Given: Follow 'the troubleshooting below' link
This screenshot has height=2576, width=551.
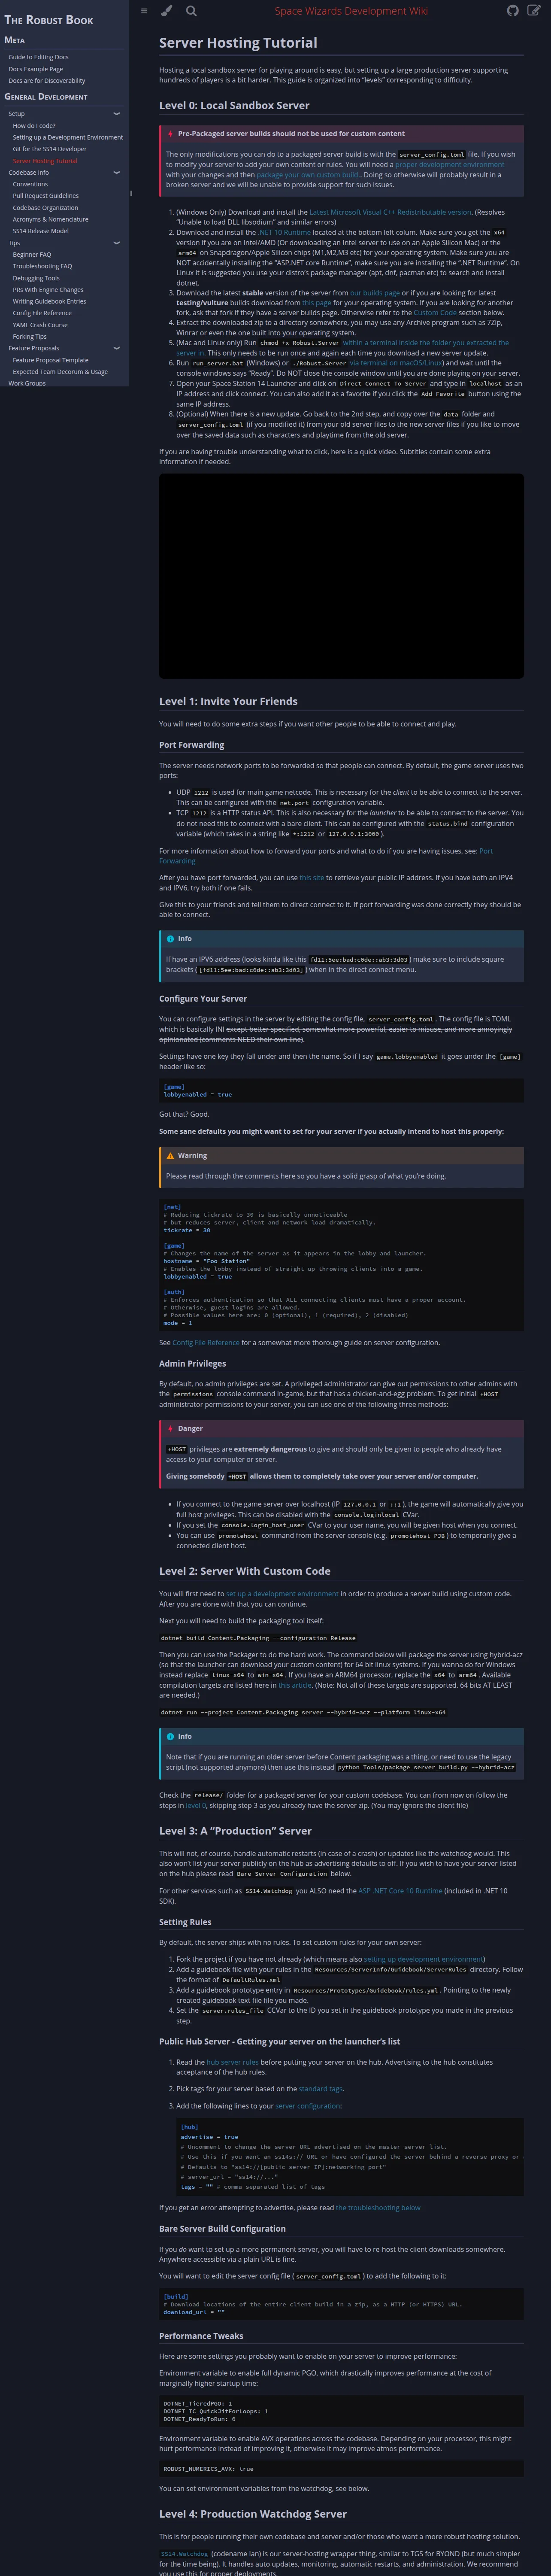Looking at the screenshot, I should [x=378, y=2208].
